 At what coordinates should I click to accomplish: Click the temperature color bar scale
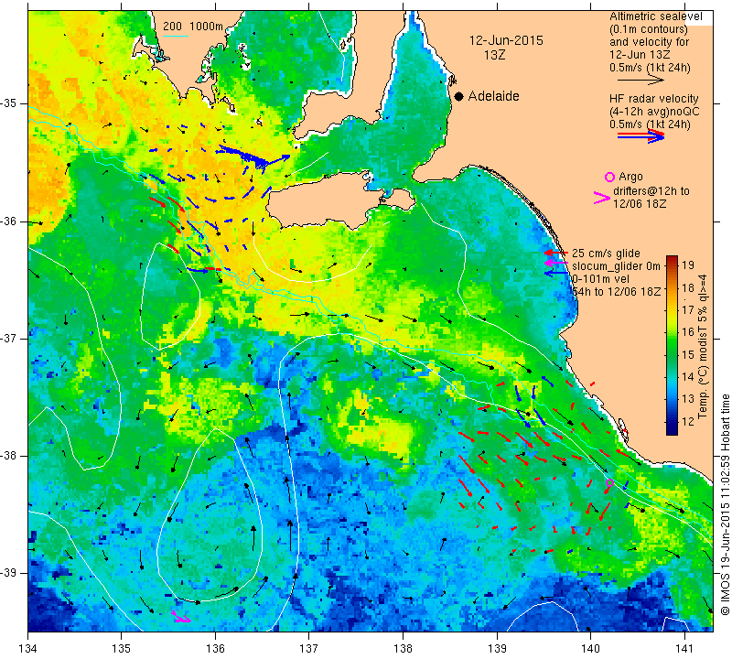[x=672, y=345]
